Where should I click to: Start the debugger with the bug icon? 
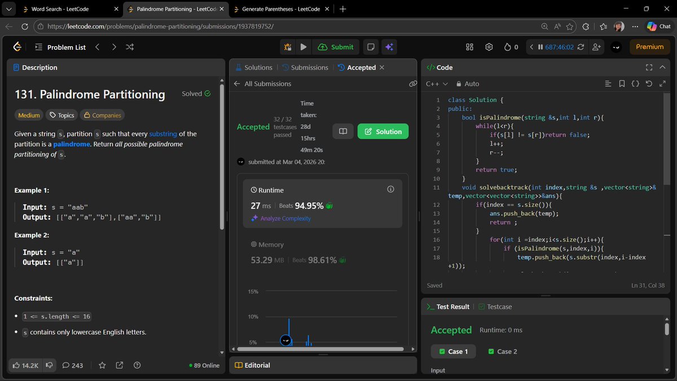click(288, 47)
